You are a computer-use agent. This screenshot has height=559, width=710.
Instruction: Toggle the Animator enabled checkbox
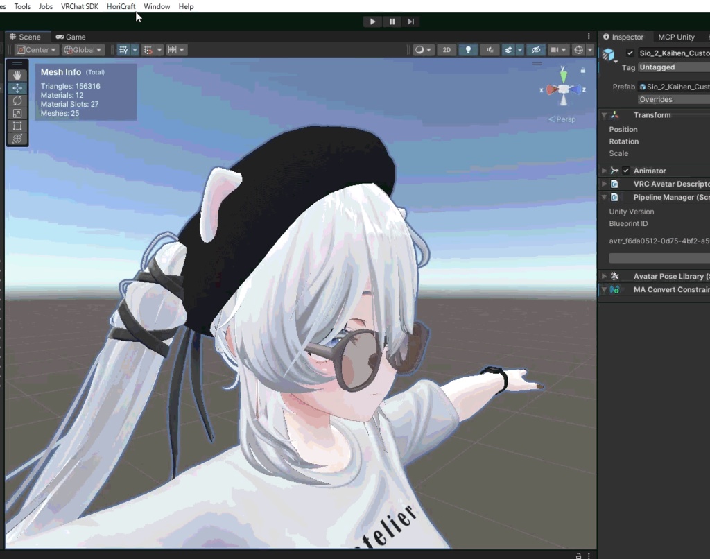click(x=626, y=171)
